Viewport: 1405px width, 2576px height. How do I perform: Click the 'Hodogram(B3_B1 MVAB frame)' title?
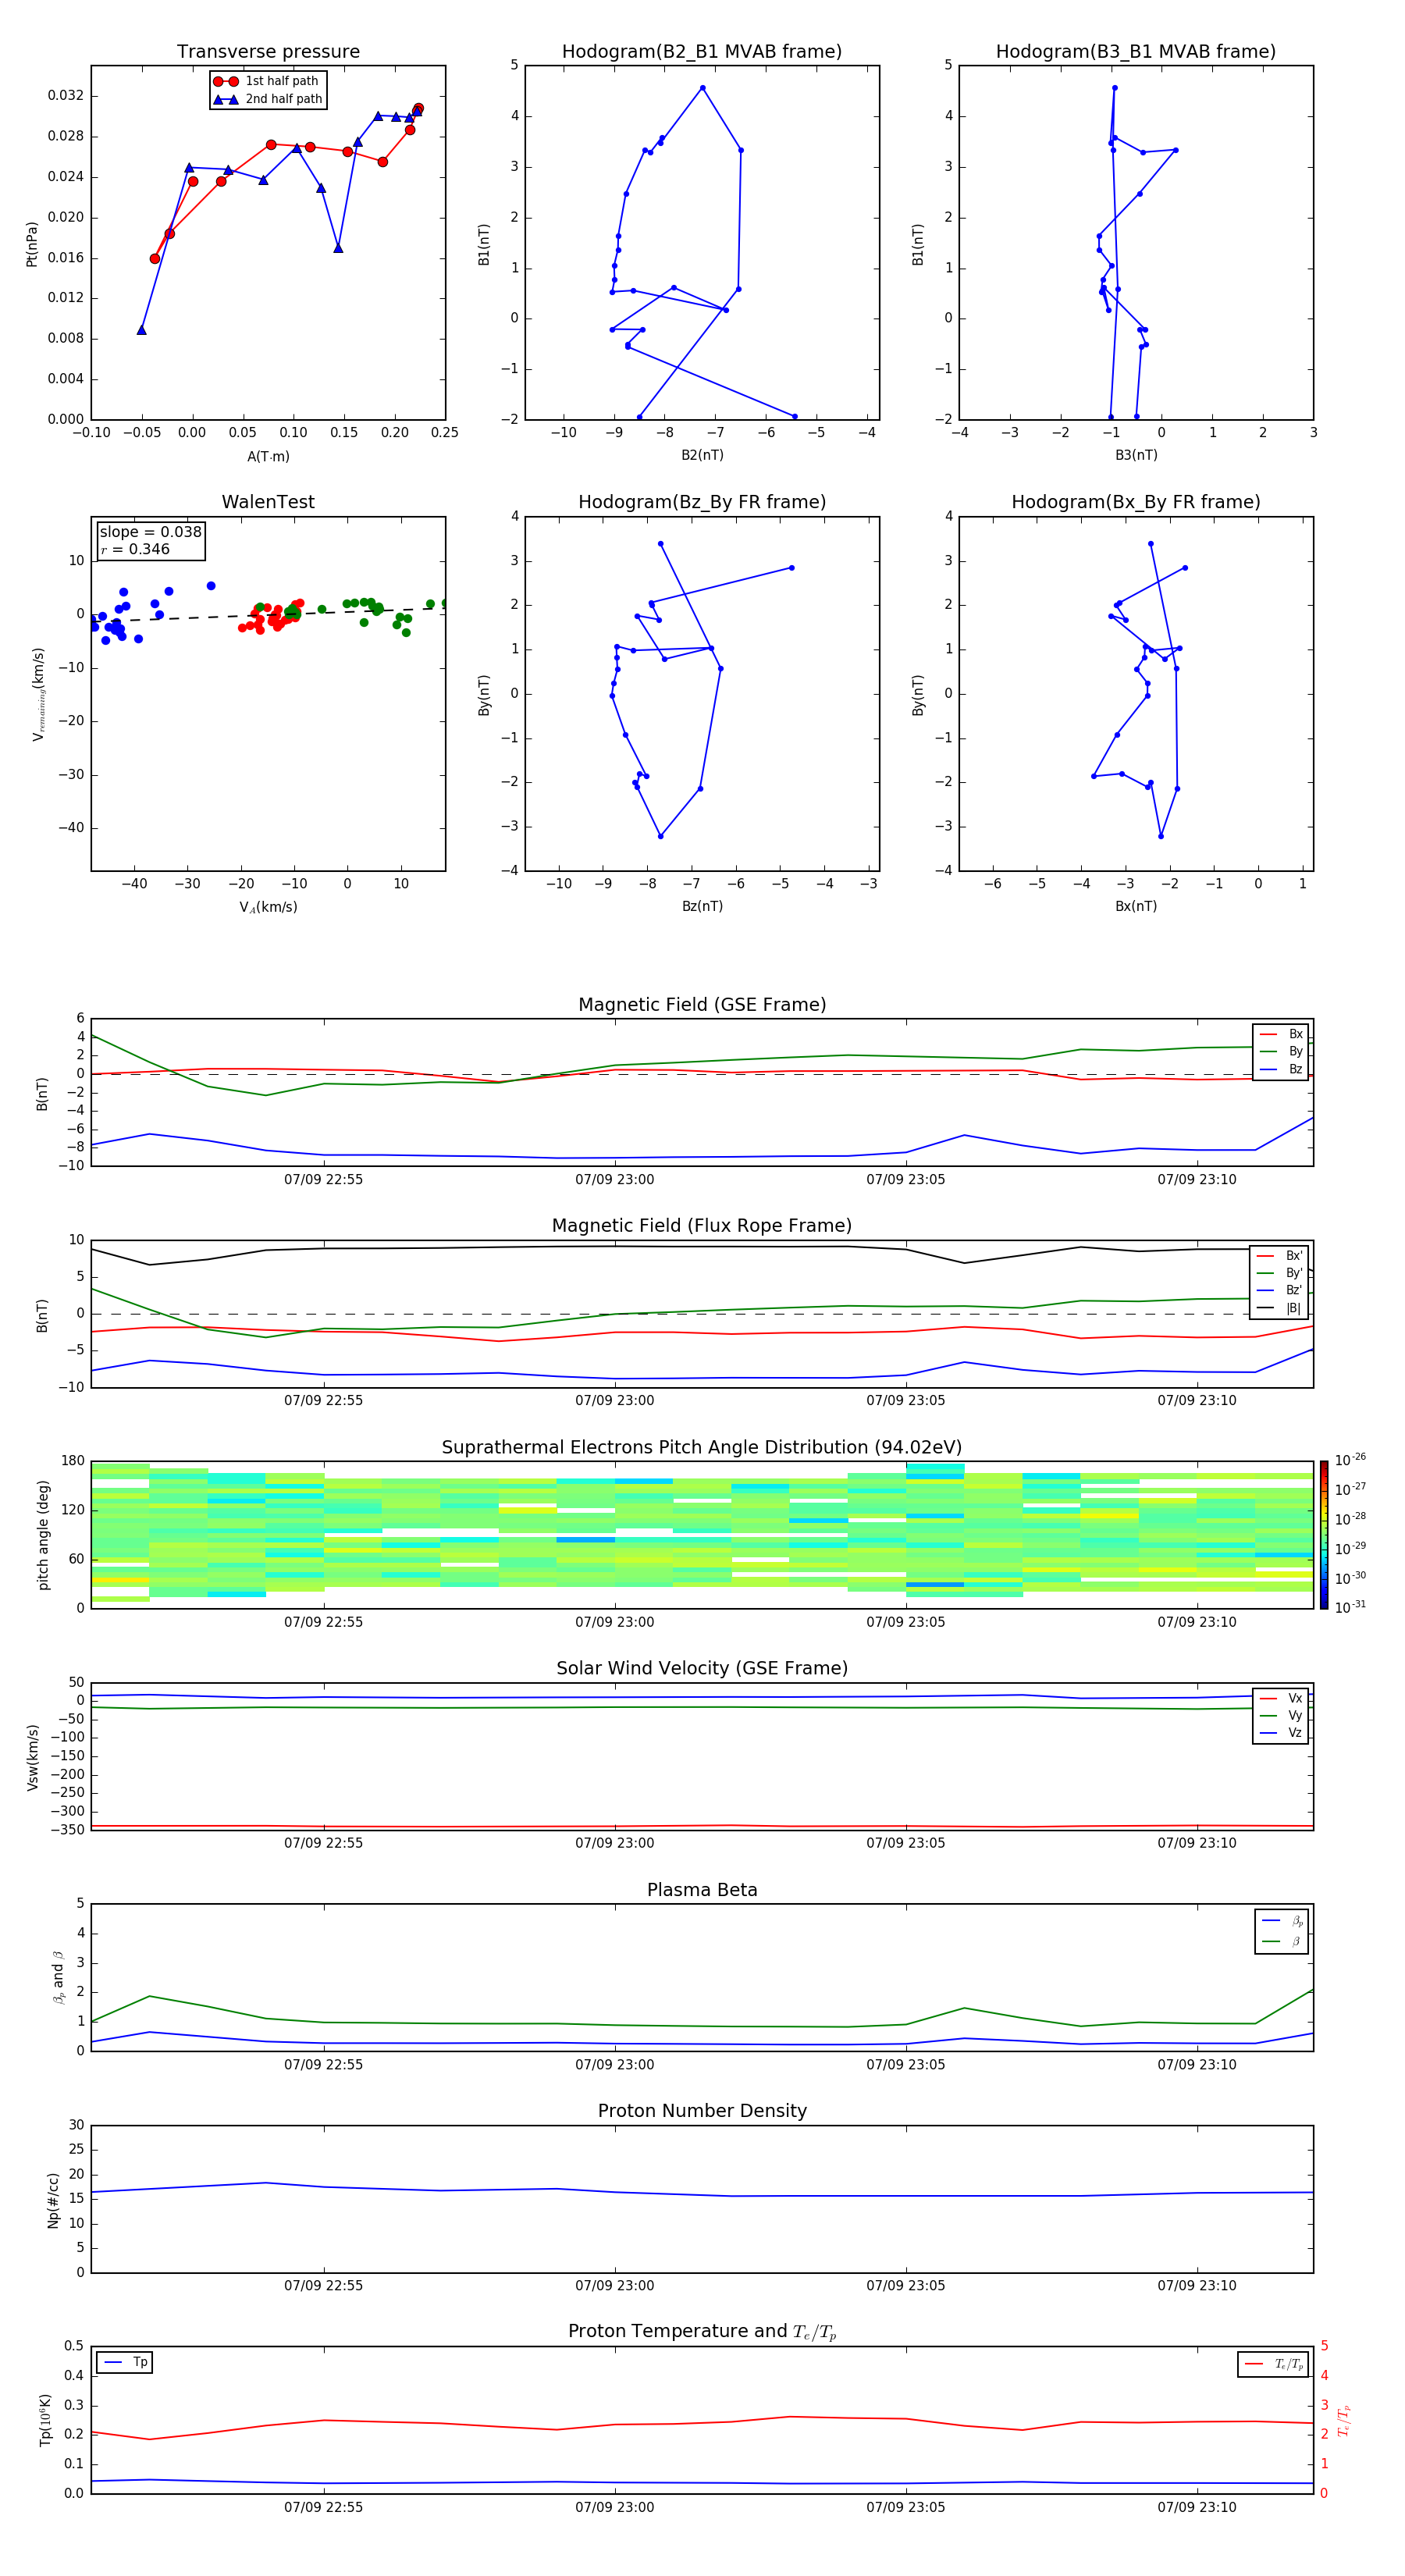[1136, 52]
